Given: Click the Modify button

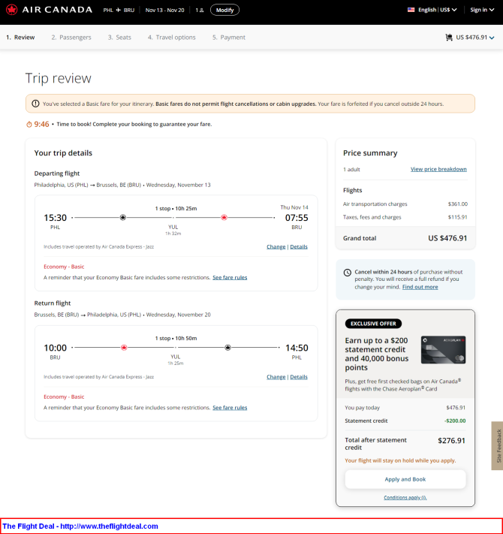Looking at the screenshot, I should click(224, 10).
